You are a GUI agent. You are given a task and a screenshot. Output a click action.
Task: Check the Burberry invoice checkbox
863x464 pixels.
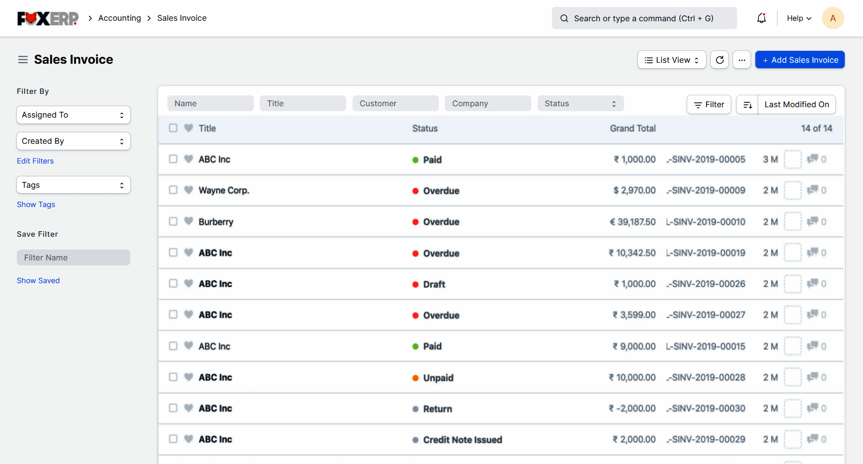tap(173, 221)
